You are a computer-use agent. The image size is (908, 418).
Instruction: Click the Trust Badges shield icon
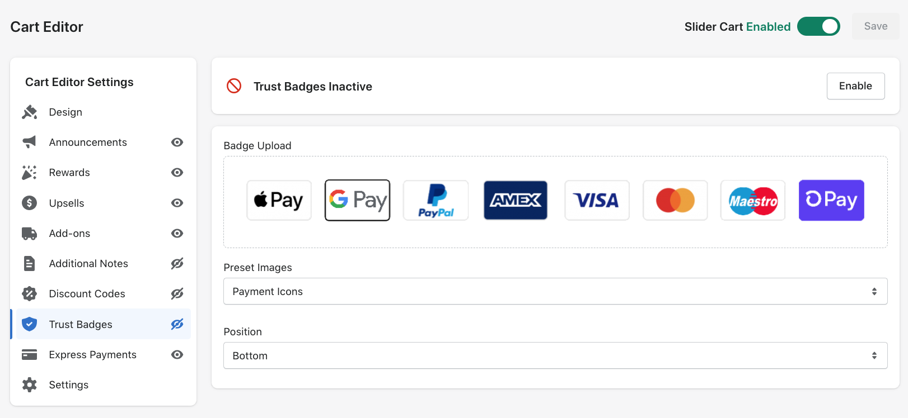coord(30,324)
